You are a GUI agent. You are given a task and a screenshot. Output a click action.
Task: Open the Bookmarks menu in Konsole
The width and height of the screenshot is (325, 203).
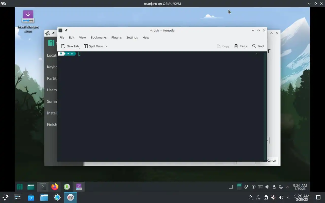click(99, 37)
